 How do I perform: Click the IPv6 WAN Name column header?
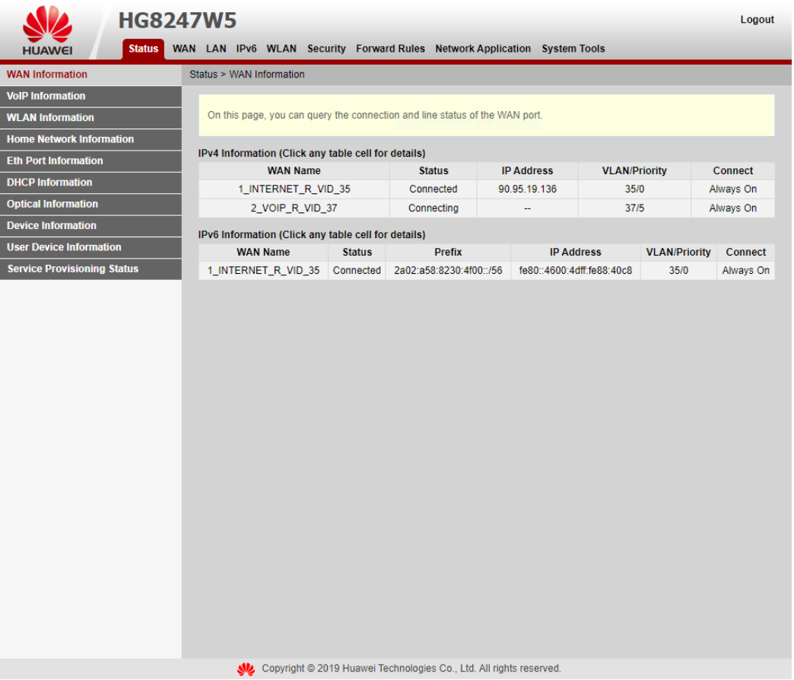pos(263,253)
